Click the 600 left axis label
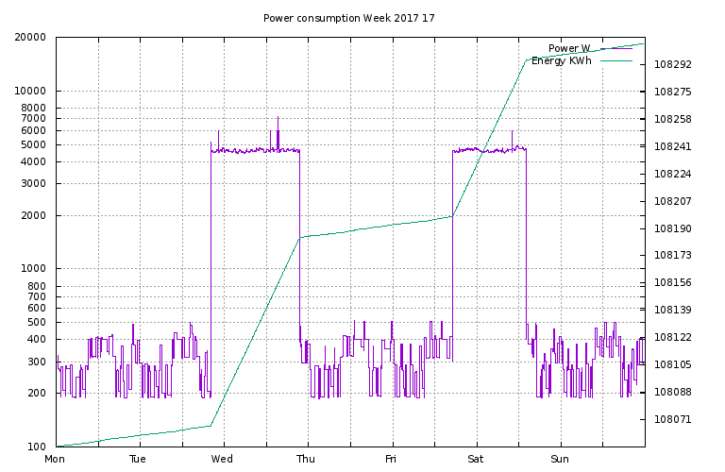 [37, 308]
